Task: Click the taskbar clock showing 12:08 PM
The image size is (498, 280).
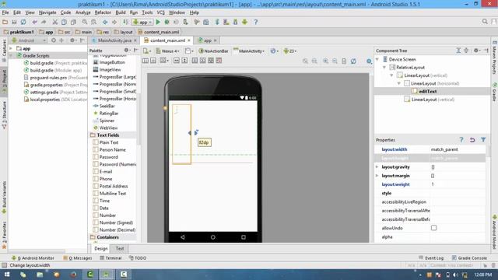Action: click(x=482, y=275)
